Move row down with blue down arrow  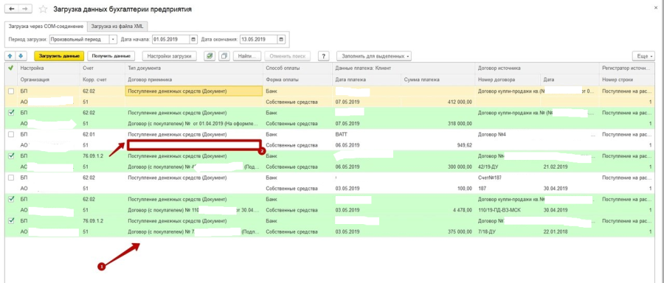click(x=21, y=56)
